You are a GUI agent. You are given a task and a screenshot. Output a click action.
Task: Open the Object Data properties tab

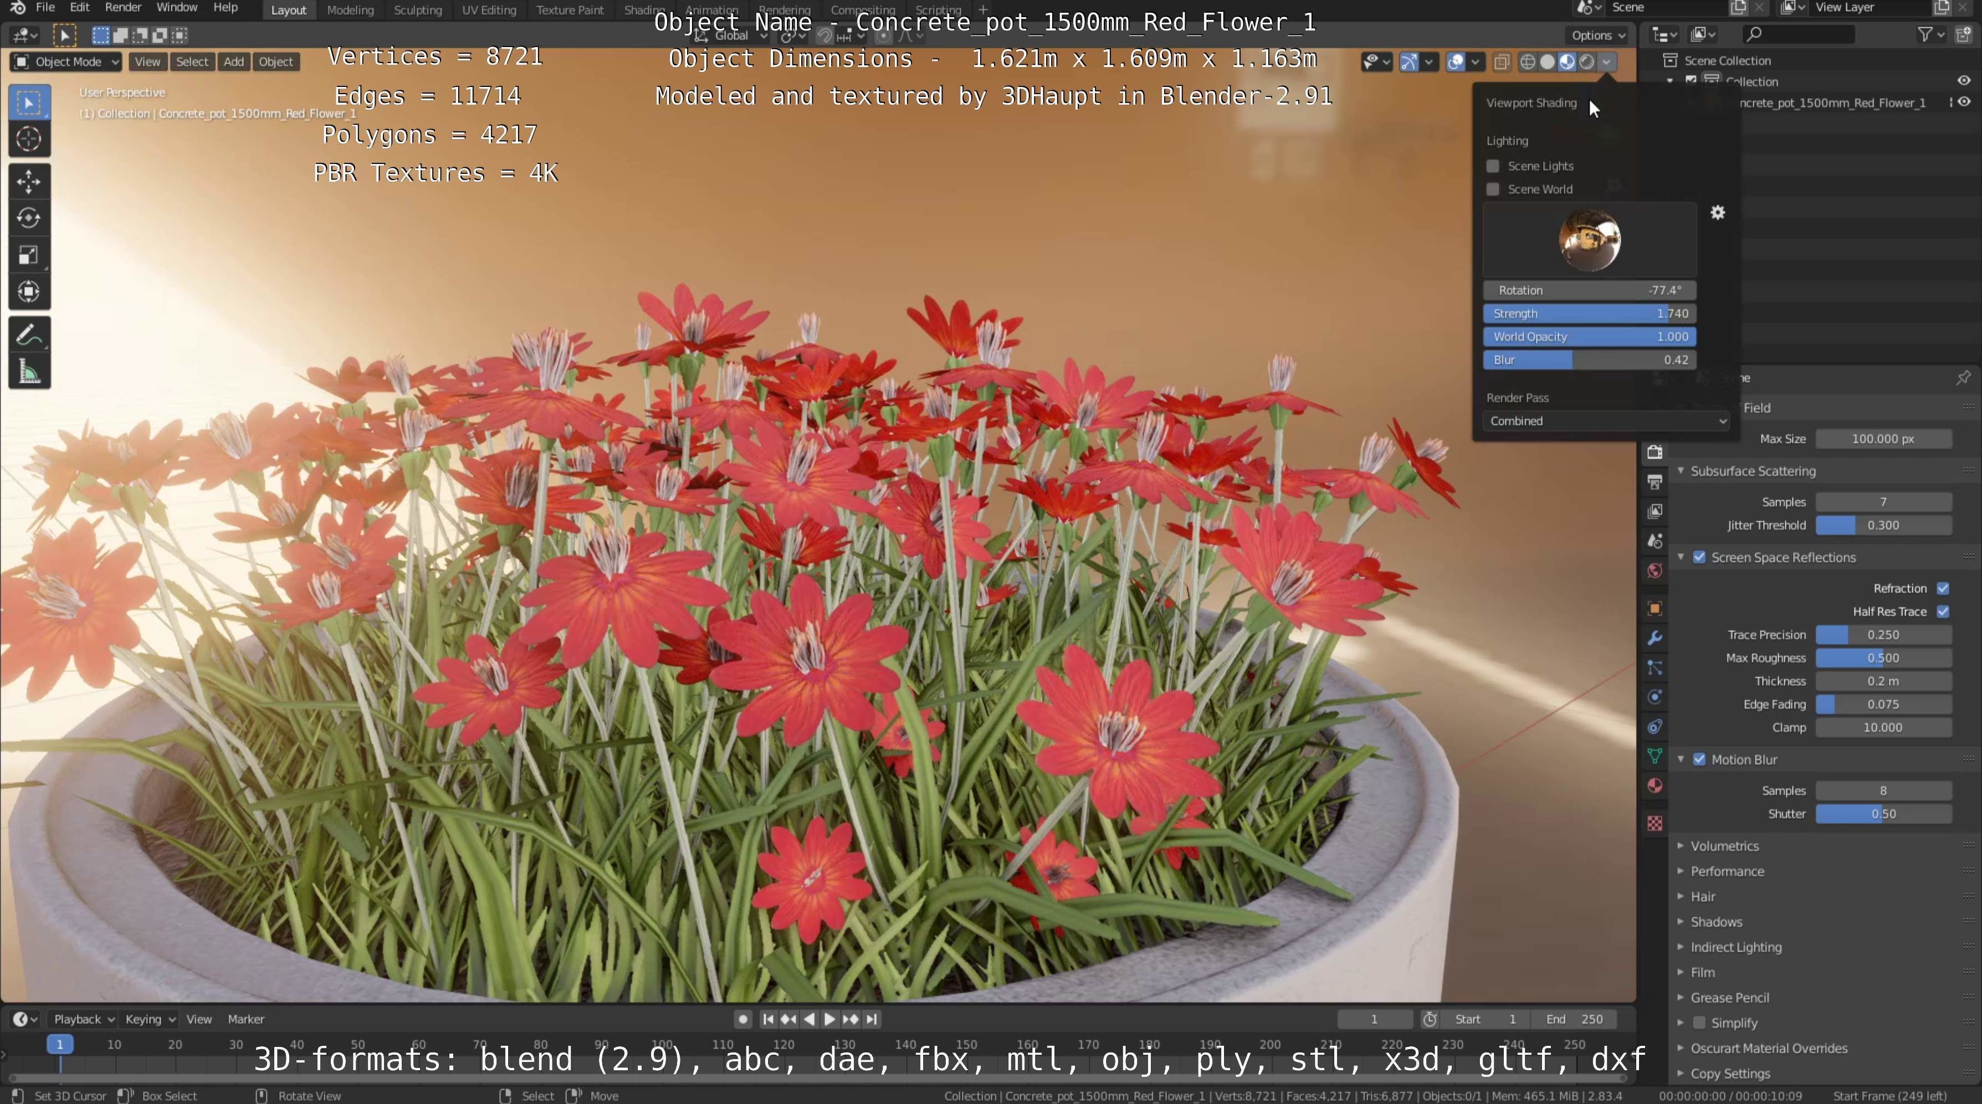[1655, 756]
